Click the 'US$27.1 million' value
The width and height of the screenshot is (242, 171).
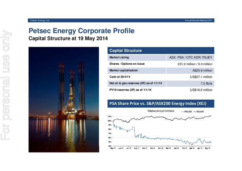201,77
